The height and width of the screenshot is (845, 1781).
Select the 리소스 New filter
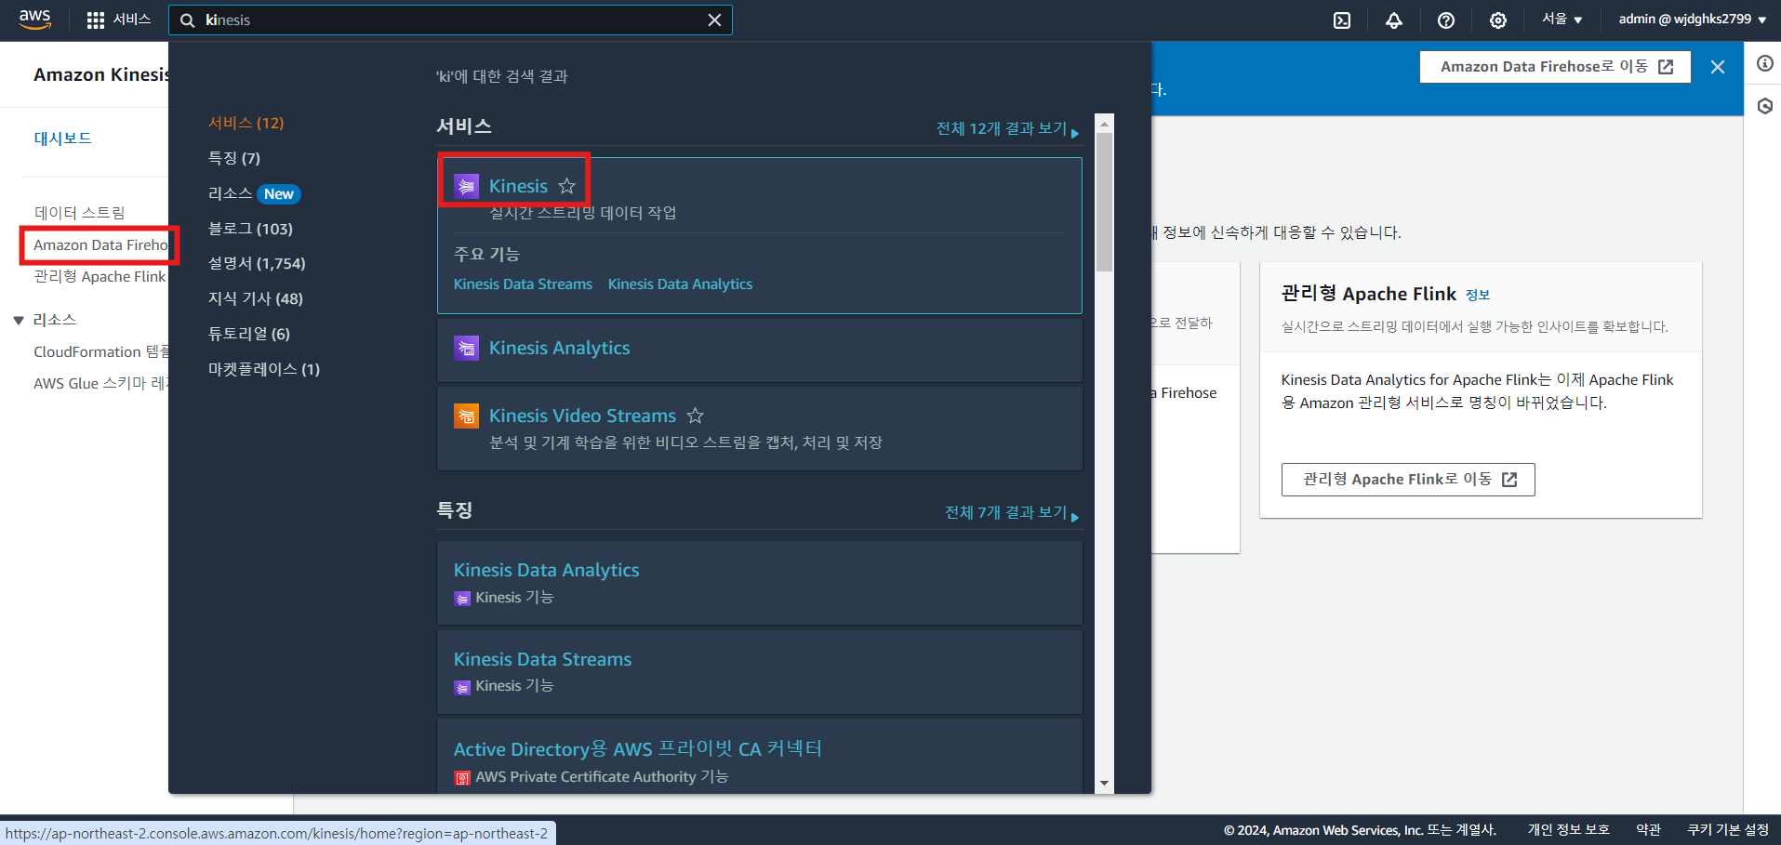point(254,193)
